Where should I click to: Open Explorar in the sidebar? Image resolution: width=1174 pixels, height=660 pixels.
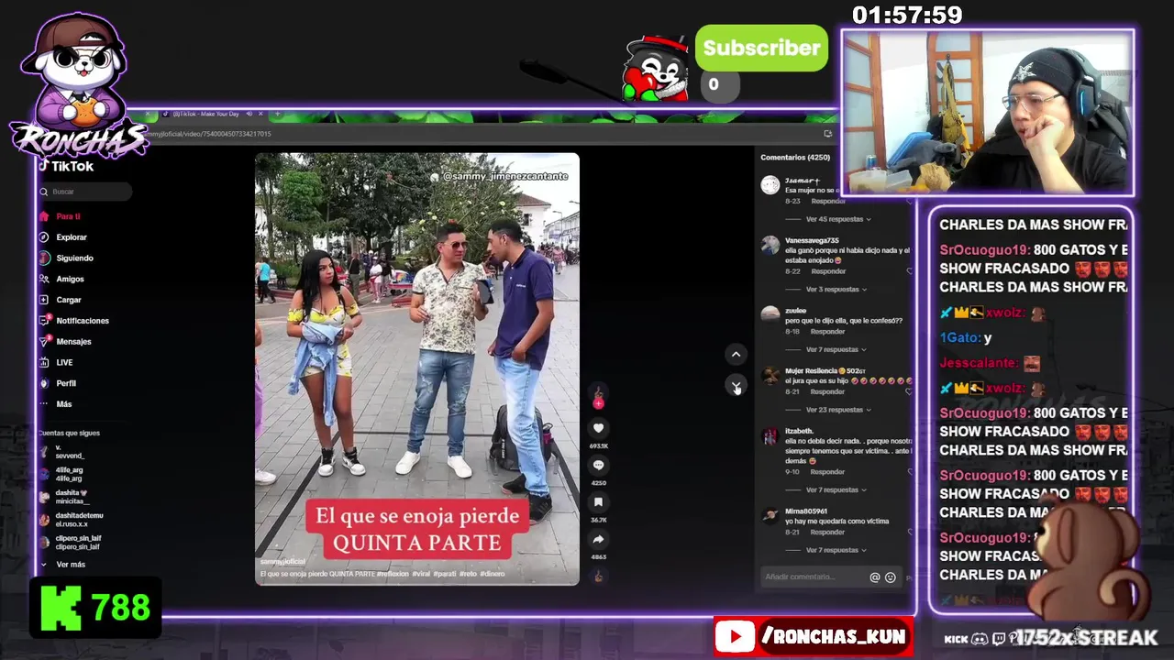(x=72, y=237)
